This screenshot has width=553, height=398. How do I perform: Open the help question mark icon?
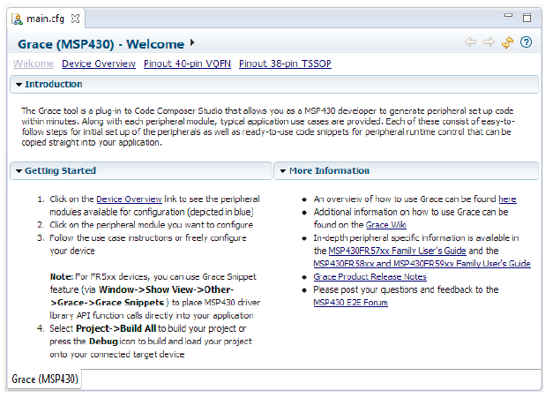tap(526, 42)
